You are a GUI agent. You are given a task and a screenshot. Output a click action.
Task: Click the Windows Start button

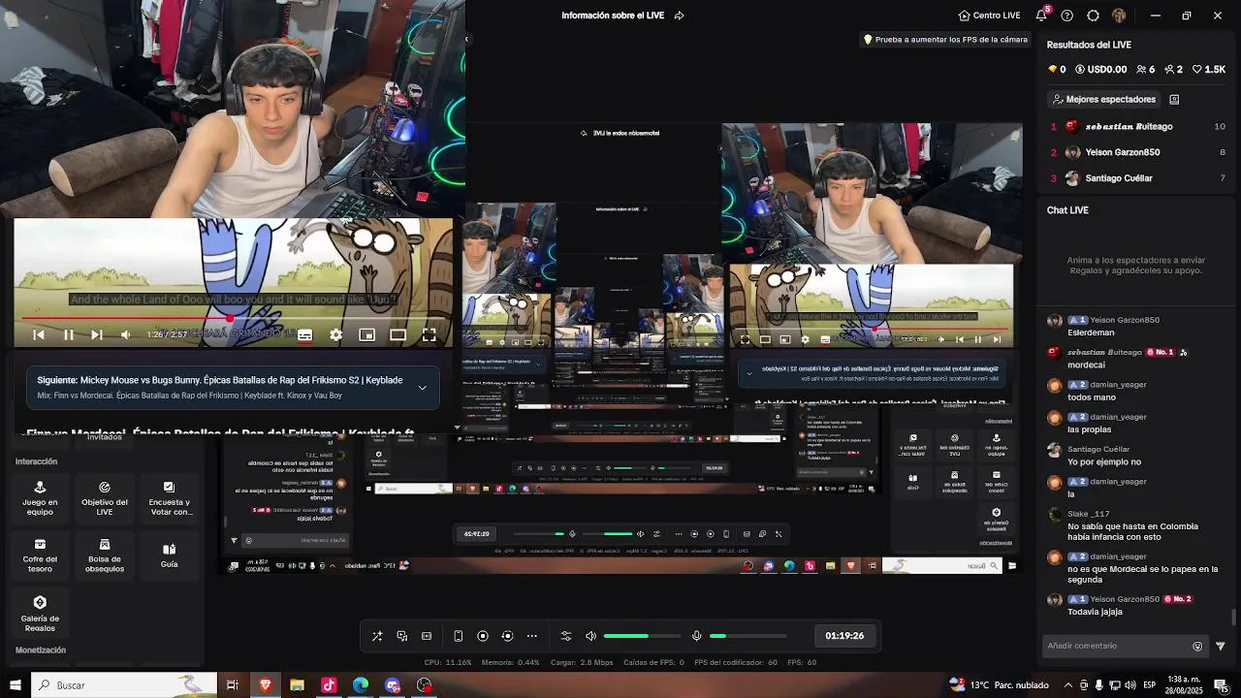16,685
